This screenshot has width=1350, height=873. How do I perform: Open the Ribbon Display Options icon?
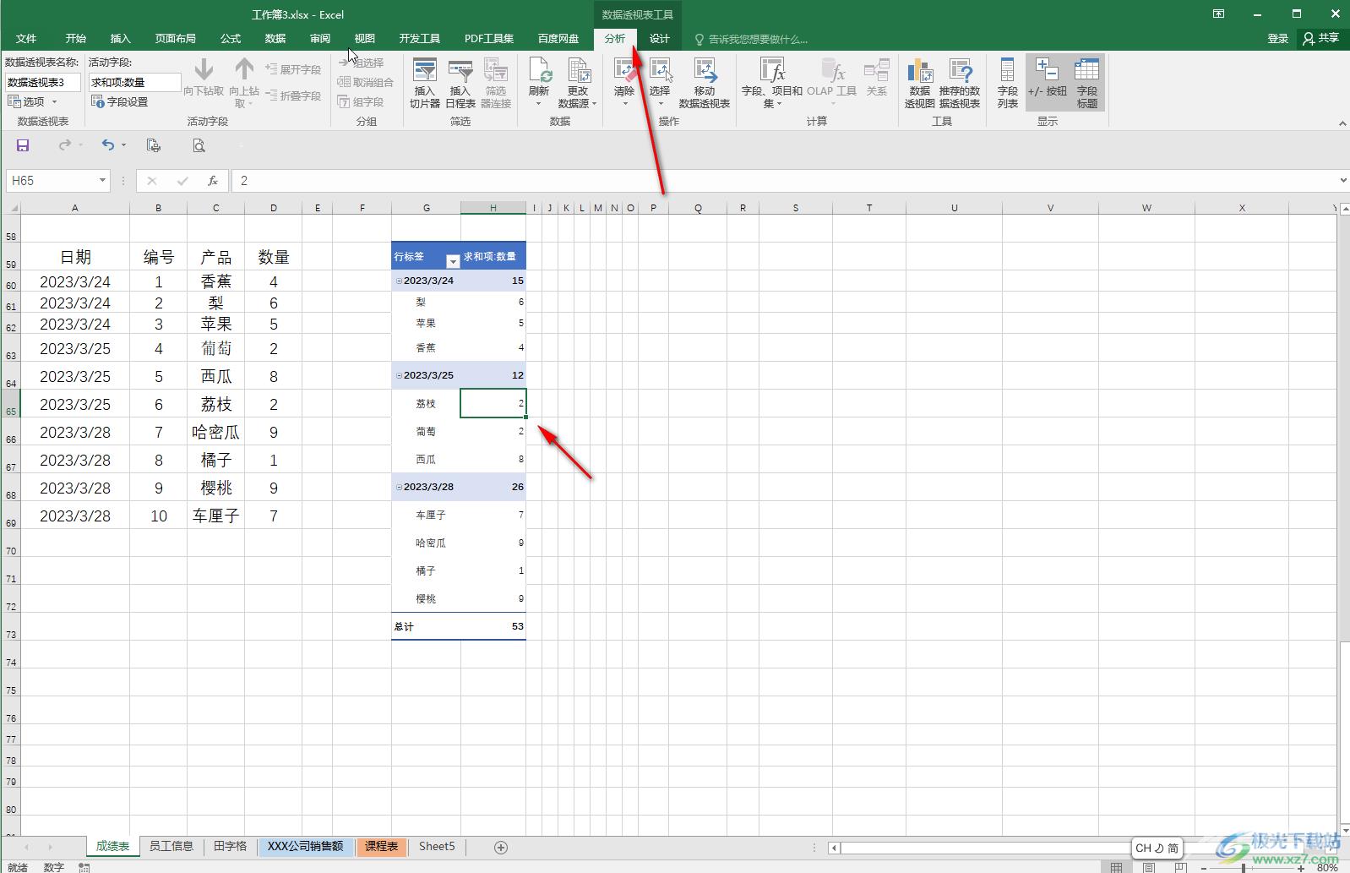pyautogui.click(x=1218, y=14)
